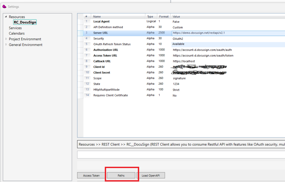Edit the Server URL value field

tap(228, 33)
